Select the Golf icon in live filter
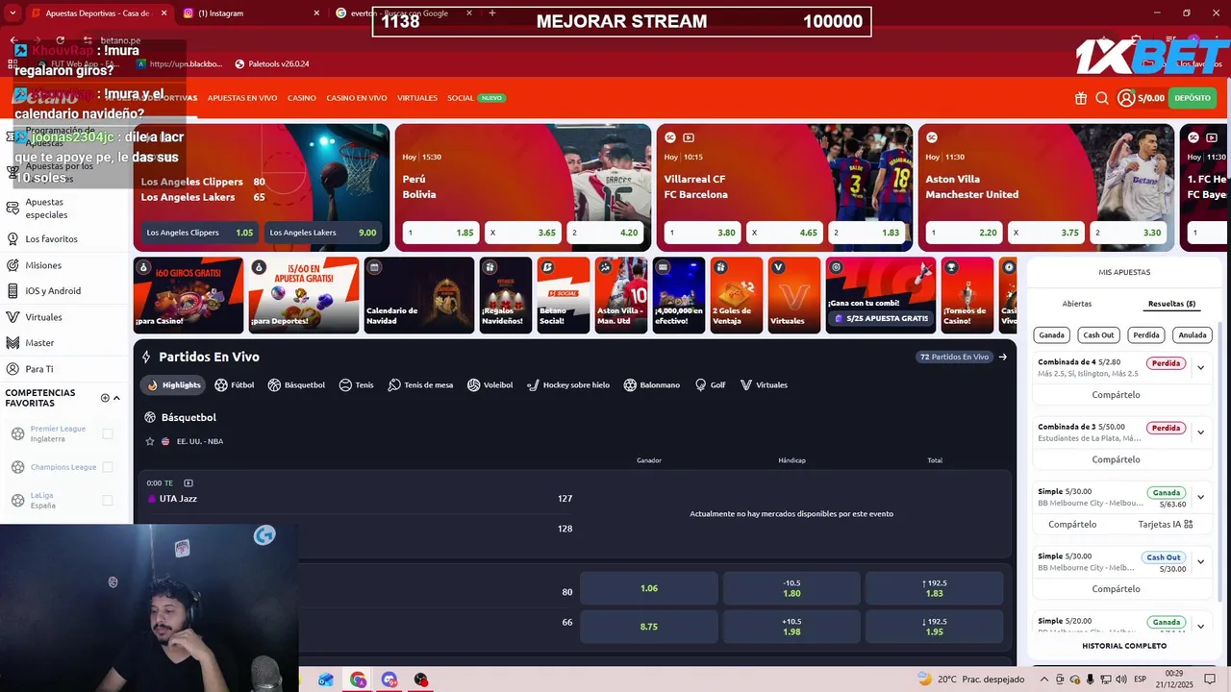This screenshot has height=692, width=1231. pos(700,385)
